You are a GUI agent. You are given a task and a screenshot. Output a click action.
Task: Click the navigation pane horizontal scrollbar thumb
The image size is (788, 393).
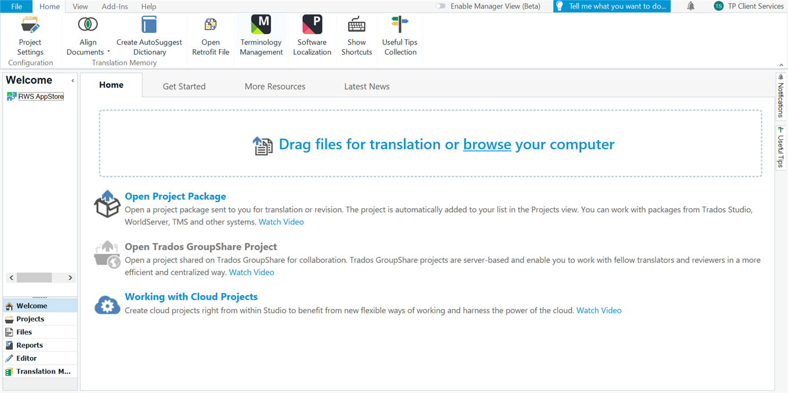click(x=34, y=278)
